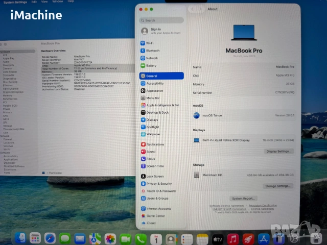Viewport: 327px width, 245px height.
Task: Click the Display Settings button
Action: [278, 151]
